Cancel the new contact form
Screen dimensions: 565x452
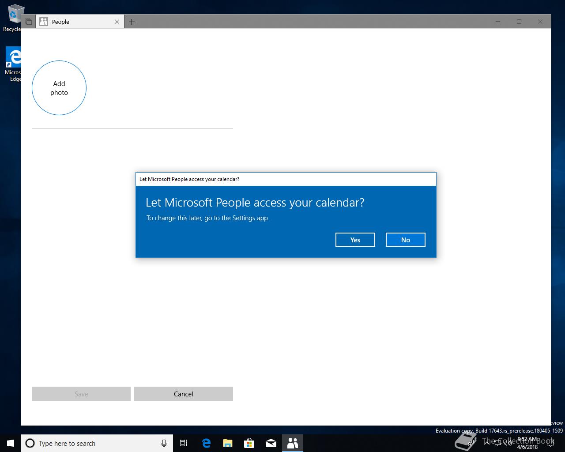click(184, 394)
